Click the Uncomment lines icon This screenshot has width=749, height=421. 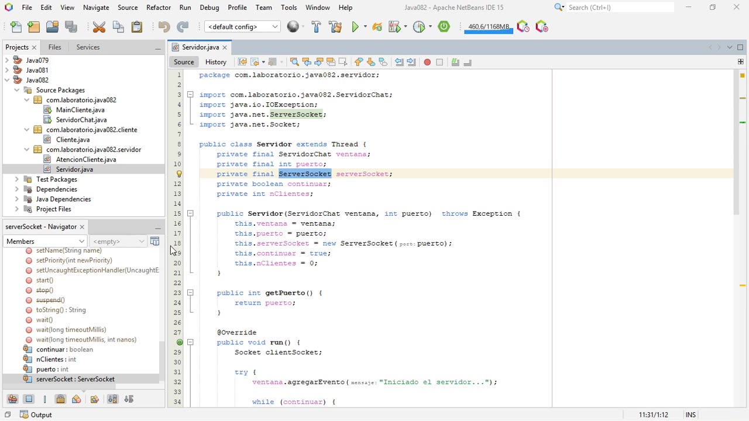[468, 62]
